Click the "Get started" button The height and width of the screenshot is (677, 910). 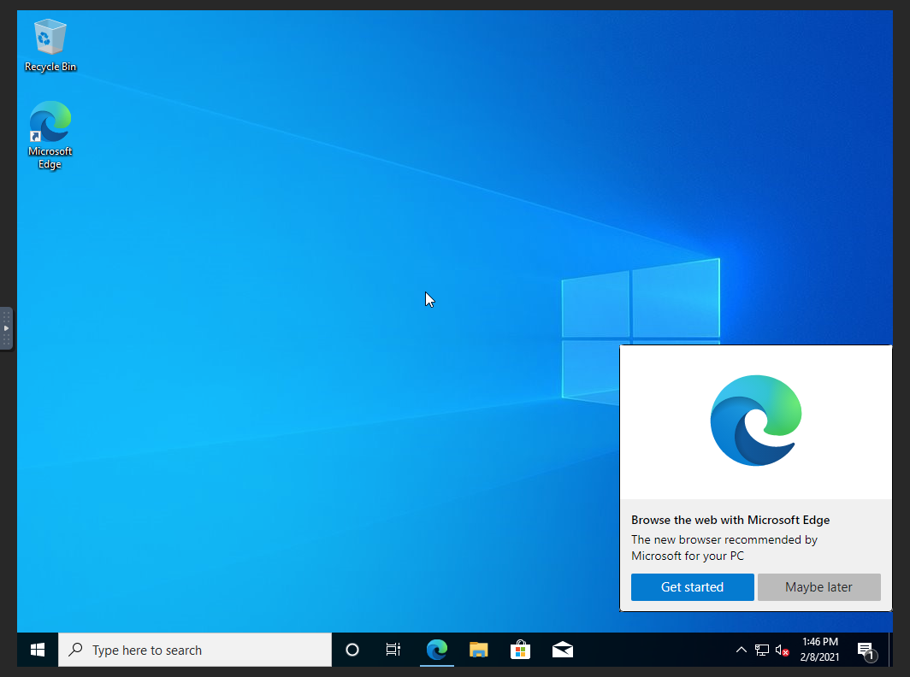point(692,587)
